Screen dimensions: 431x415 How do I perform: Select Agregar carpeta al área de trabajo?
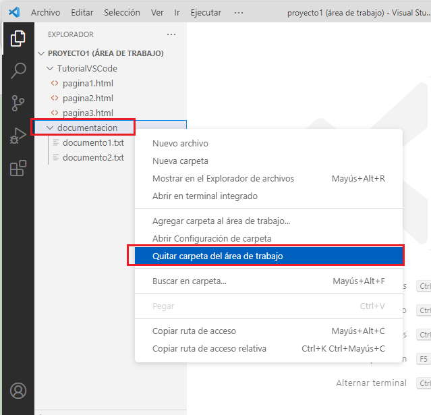(x=269, y=221)
